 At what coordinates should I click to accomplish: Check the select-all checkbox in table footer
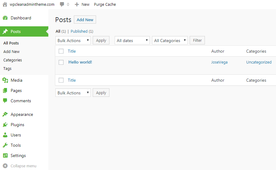[x=61, y=80]
